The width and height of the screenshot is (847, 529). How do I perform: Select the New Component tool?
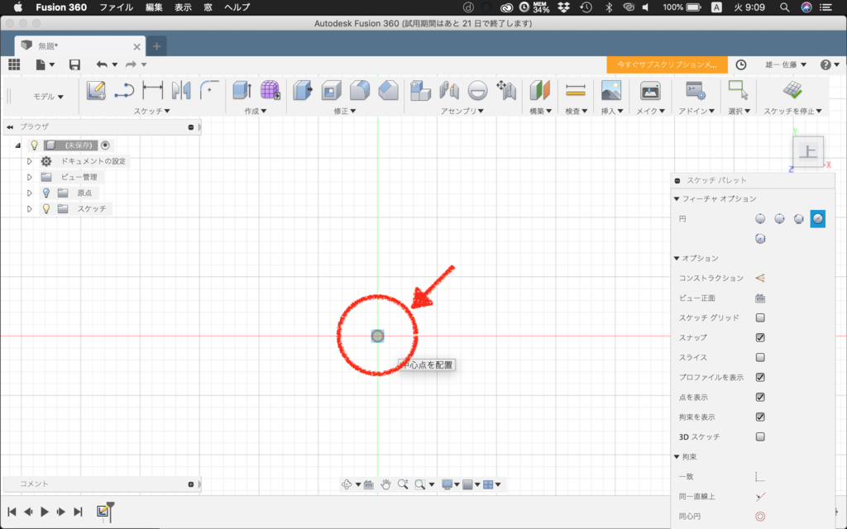click(420, 90)
